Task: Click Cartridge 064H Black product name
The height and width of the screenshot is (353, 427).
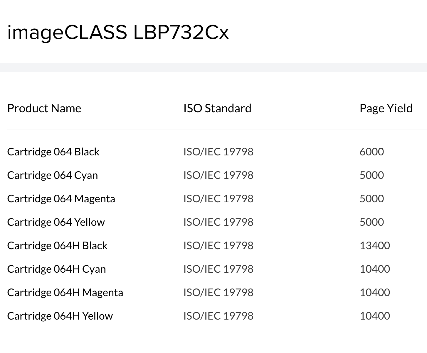Action: 57,245
